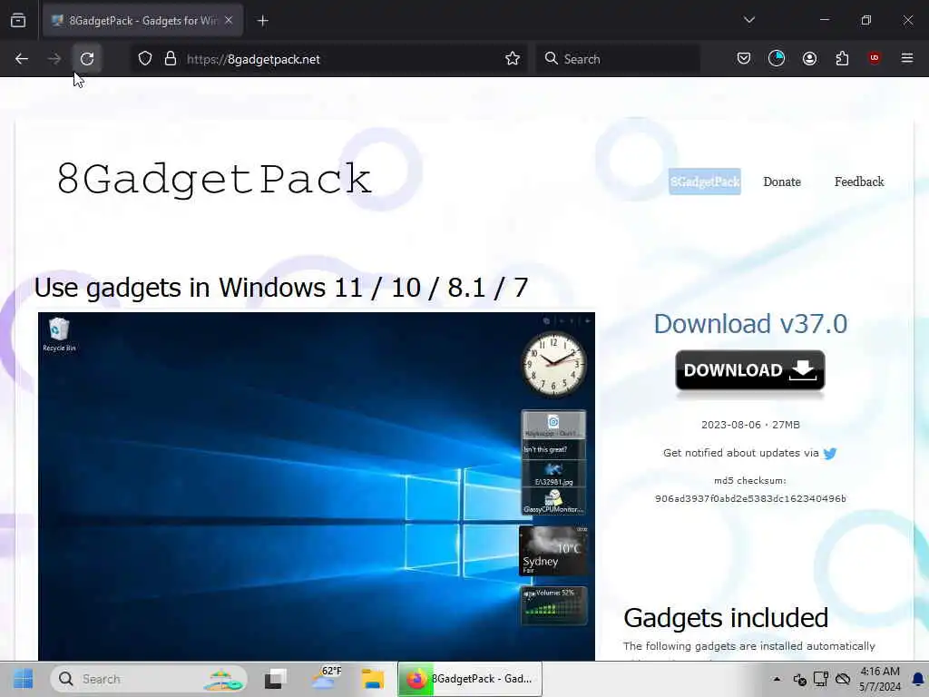The width and height of the screenshot is (929, 697).
Task: Open the clock showing 4:16 AM
Action: pos(880,679)
